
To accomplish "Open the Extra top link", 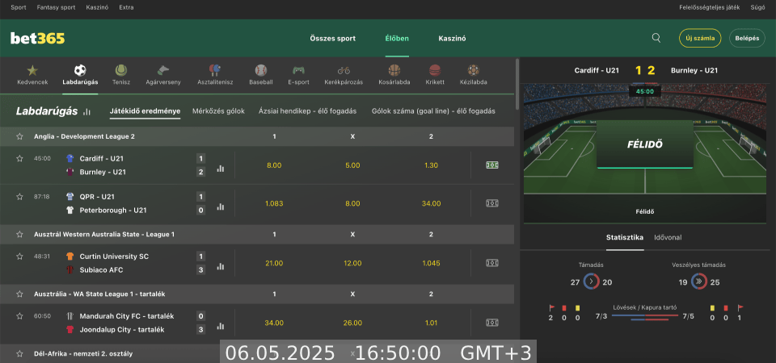I will click(126, 7).
